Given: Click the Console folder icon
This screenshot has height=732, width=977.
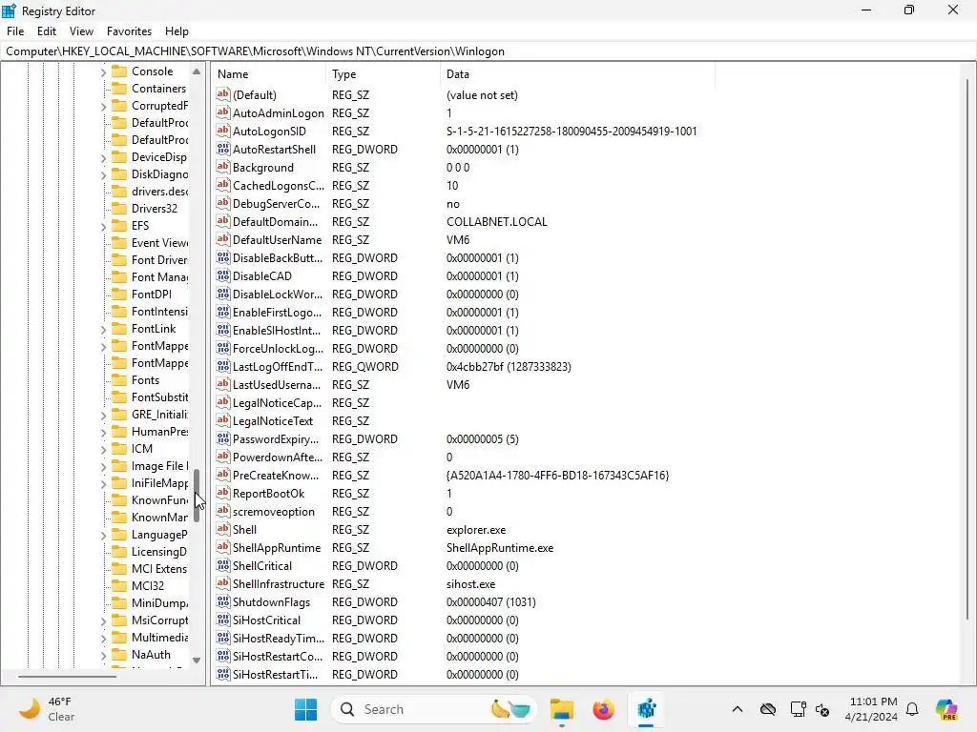Looking at the screenshot, I should pyautogui.click(x=119, y=71).
